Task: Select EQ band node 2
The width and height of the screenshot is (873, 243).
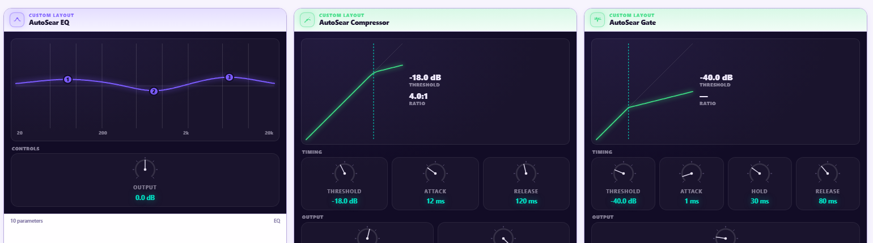Action: click(x=154, y=91)
